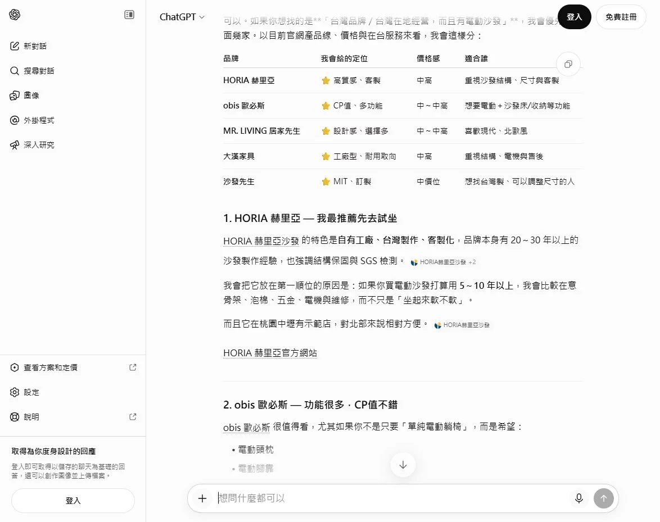Click the external link icon beside 說明
The width and height of the screenshot is (660, 522).
tap(133, 417)
